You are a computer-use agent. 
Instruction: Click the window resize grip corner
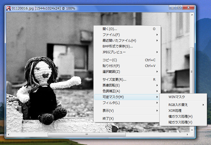coord(193,135)
